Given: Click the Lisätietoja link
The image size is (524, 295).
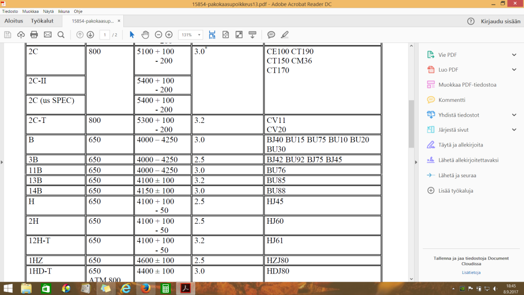Looking at the screenshot, I should click(470, 272).
